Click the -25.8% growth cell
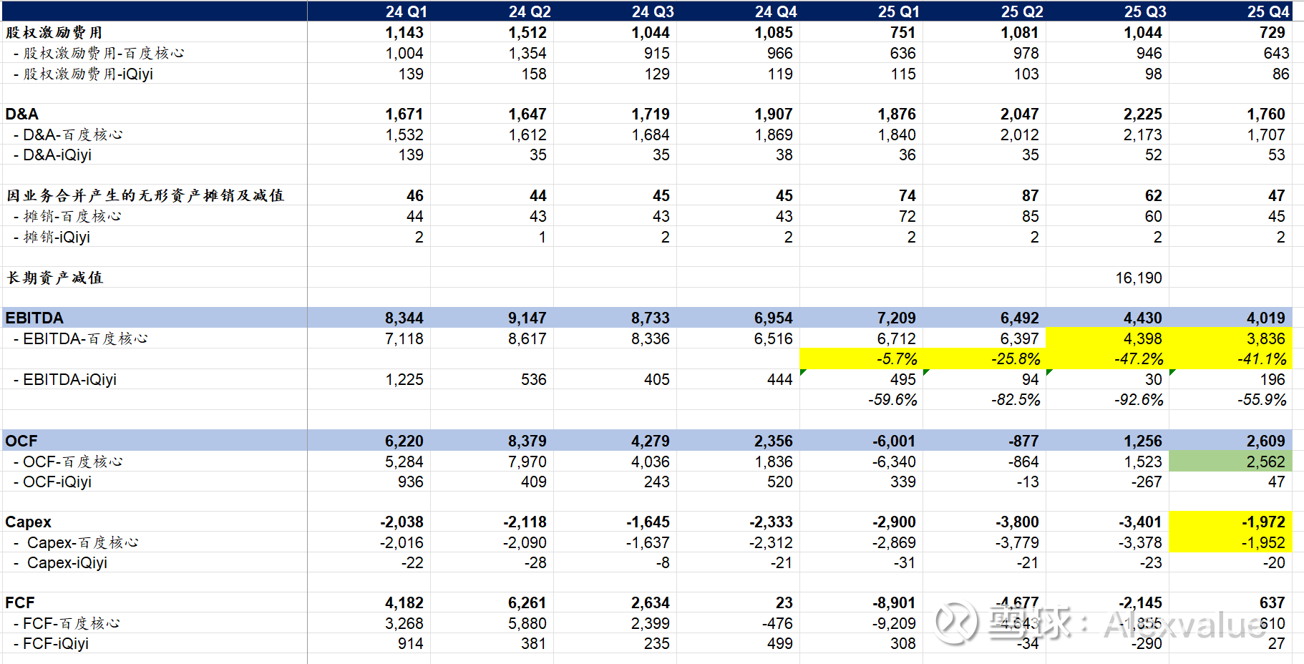 click(x=1016, y=358)
